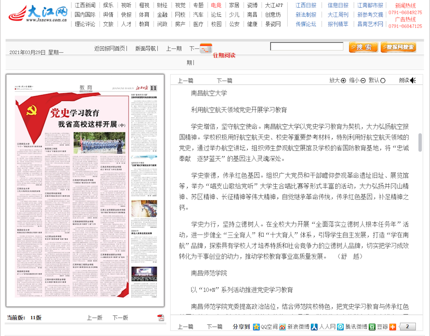430x336 pixels.
Task: Select 江西新闻 in top navigation
Action: pos(85,5)
